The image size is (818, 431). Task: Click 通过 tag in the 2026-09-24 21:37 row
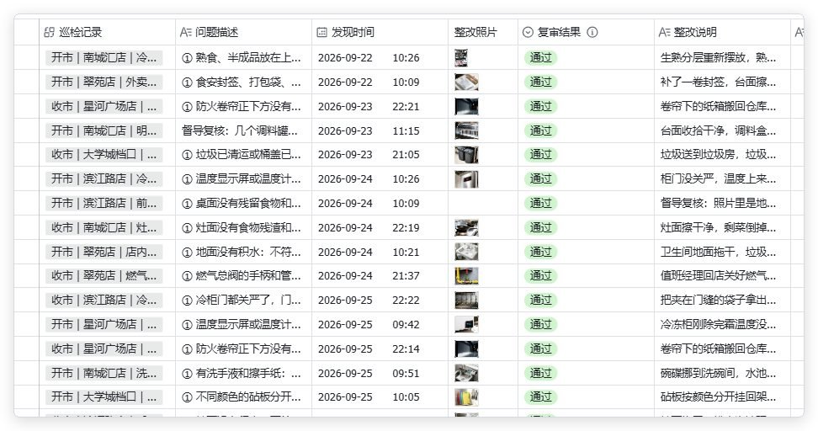(540, 276)
